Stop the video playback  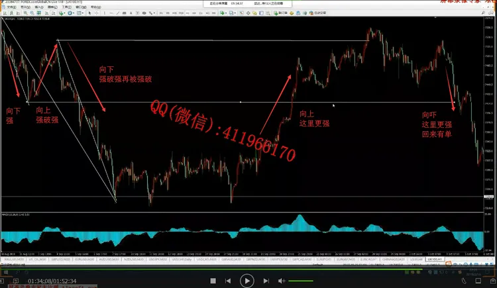click(x=213, y=281)
